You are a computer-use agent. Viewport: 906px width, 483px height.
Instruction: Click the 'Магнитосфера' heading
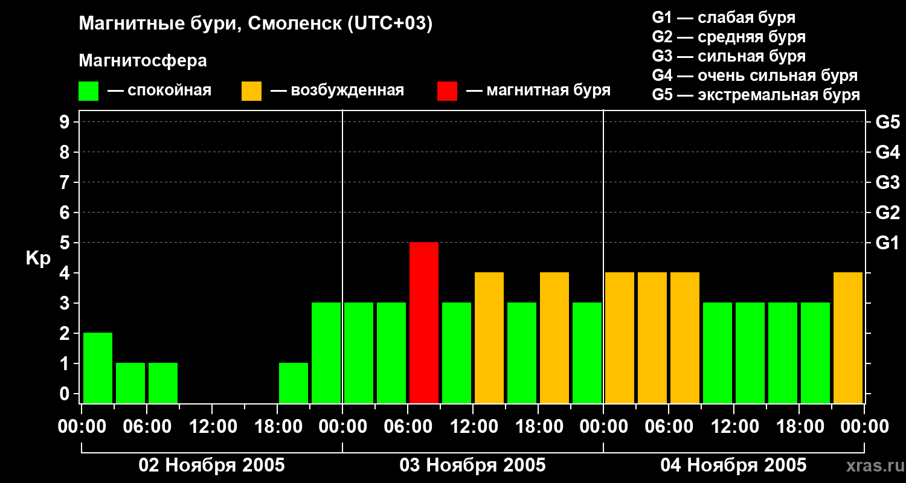point(143,60)
